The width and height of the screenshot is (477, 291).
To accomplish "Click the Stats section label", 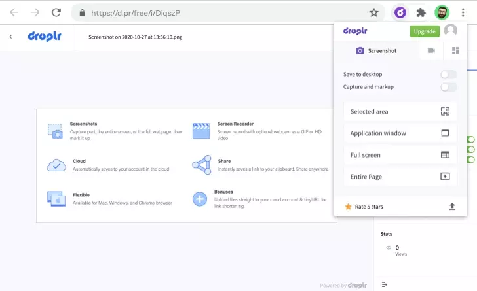I will point(387,234).
